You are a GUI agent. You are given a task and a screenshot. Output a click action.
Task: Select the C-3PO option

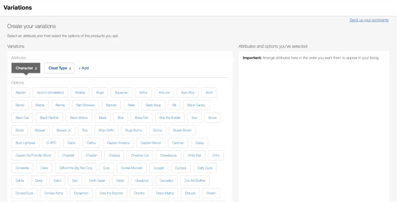click(52, 143)
